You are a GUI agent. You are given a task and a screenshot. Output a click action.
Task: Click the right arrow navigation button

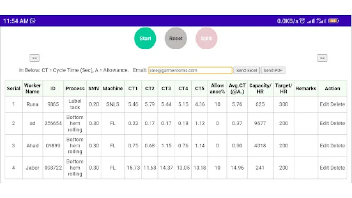(322, 58)
